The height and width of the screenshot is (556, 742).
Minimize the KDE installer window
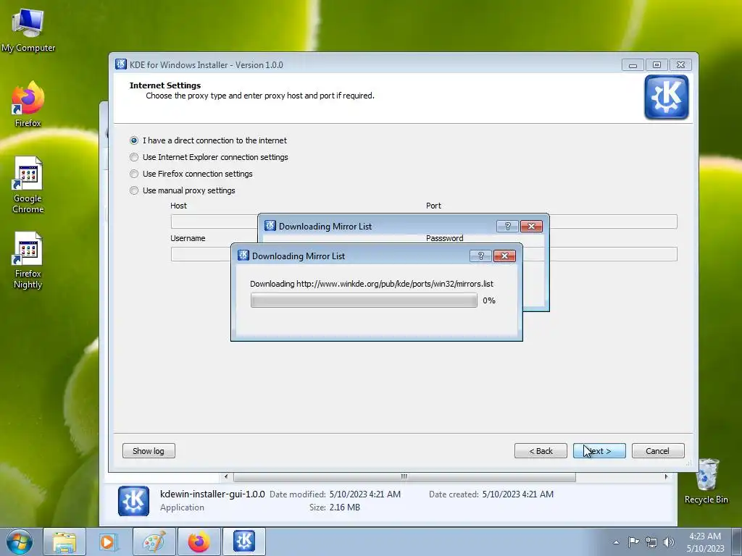pyautogui.click(x=633, y=64)
